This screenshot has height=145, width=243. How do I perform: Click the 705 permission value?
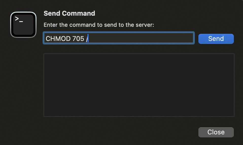pos(78,39)
